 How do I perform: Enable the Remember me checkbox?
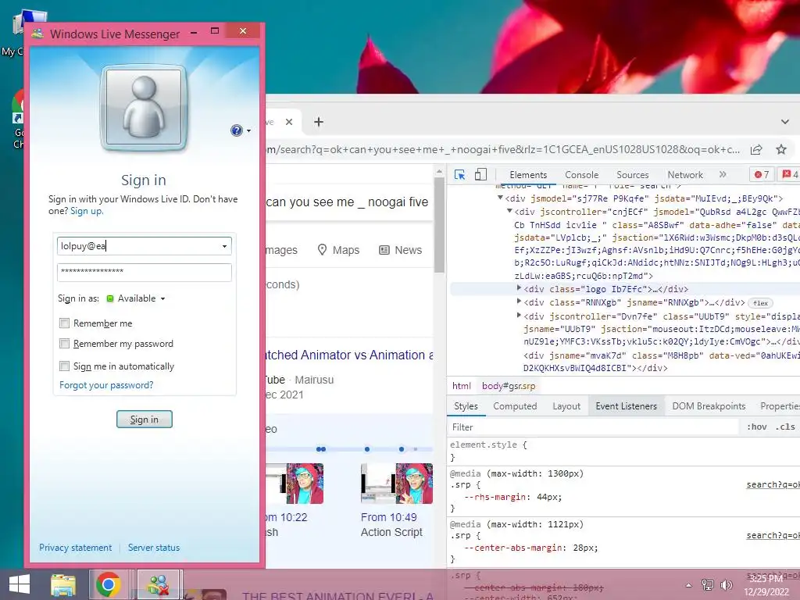64,323
